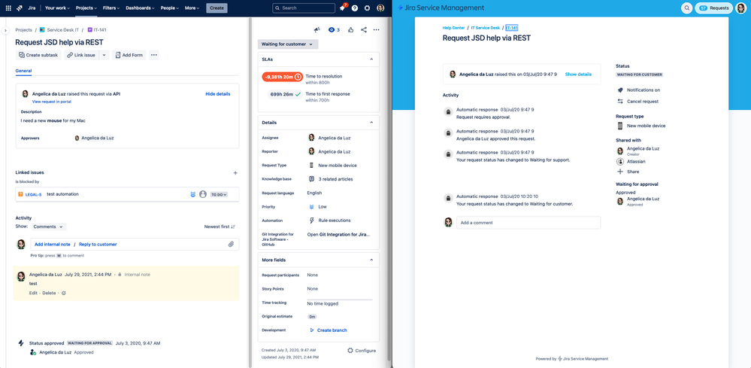Viewport: 751px width, 368px height.
Task: Click Add internal note link
Action: (52, 245)
